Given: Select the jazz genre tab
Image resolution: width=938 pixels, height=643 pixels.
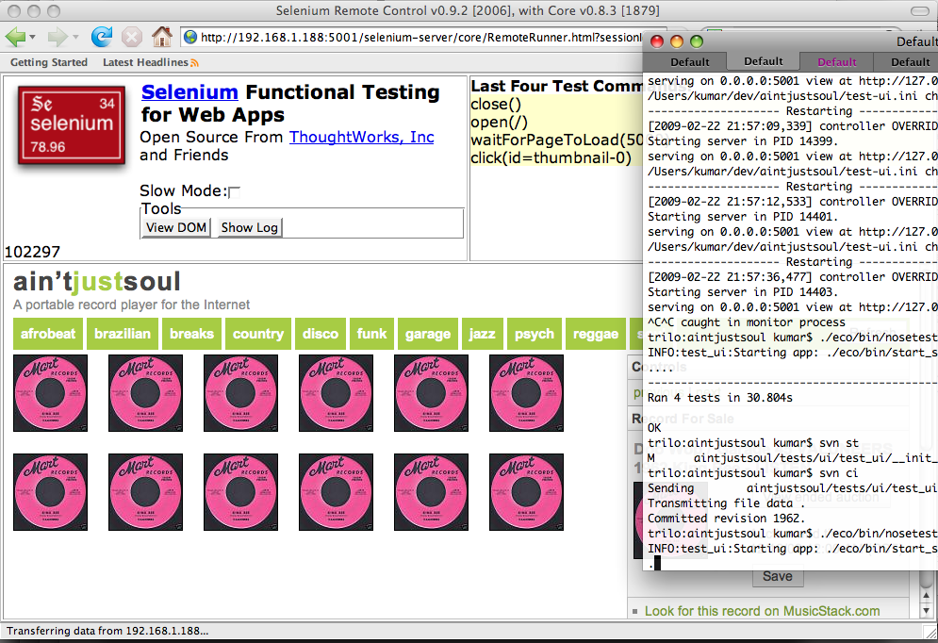Looking at the screenshot, I should click(482, 334).
